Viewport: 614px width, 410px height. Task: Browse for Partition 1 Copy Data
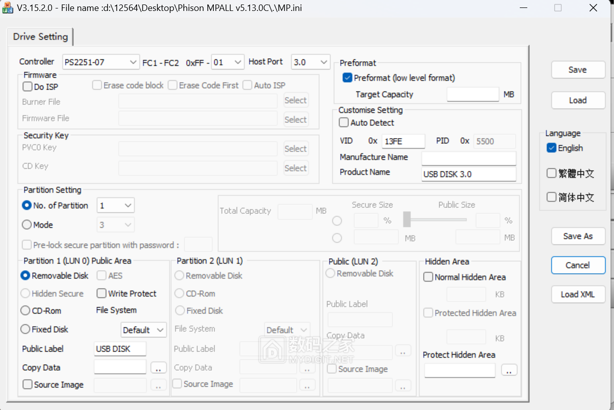click(158, 368)
